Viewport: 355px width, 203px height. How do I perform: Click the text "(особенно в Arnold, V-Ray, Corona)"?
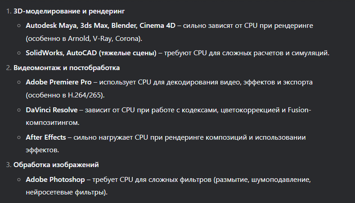click(83, 39)
